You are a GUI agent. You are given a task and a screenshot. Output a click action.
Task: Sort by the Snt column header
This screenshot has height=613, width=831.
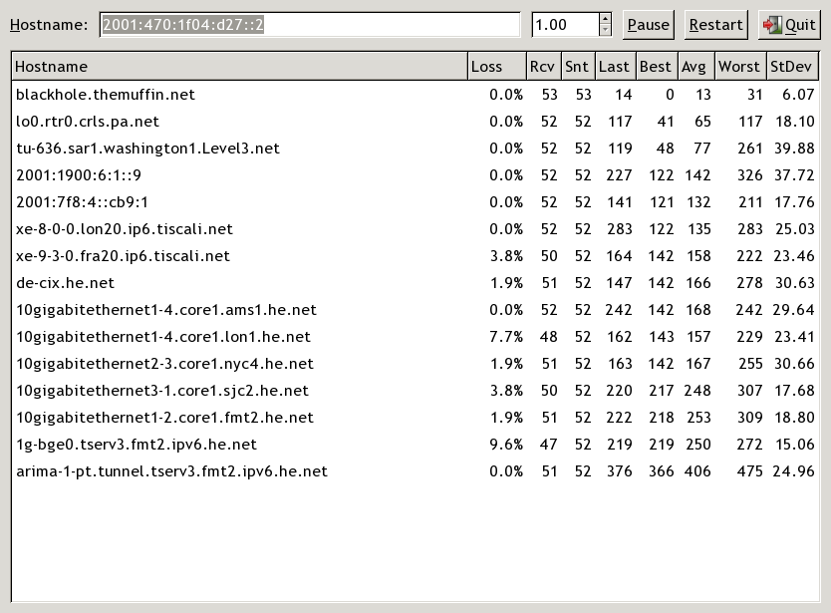click(578, 67)
